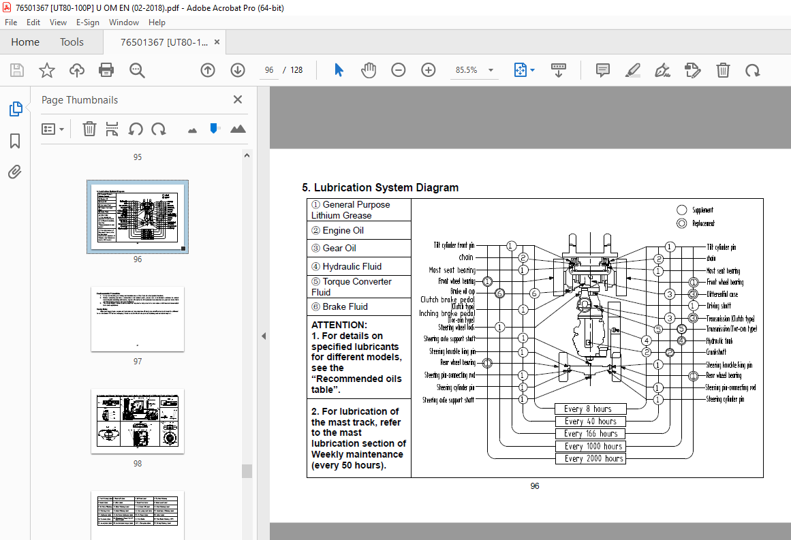Collapse the navigation pane arrow
791x540 pixels.
(264, 336)
